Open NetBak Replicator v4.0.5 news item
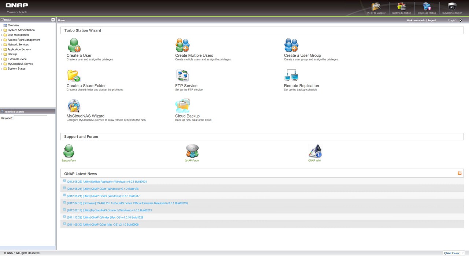 (x=107, y=182)
